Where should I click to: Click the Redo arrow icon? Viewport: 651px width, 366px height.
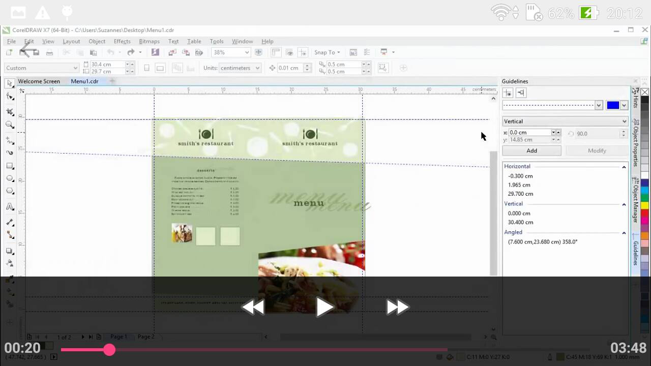(131, 52)
